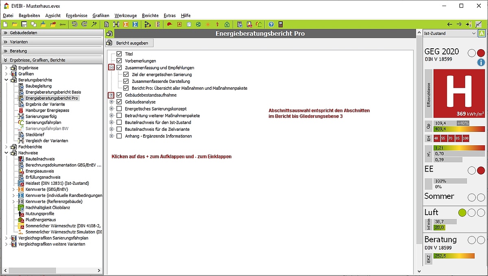Collapse the Nachweise tree node
The width and height of the screenshot is (488, 276).
point(6,153)
